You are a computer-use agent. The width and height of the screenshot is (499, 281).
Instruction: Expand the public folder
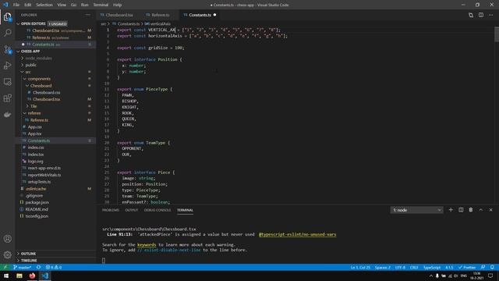pos(31,65)
